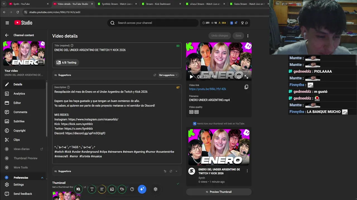Image resolution: width=357 pixels, height=200 pixels.
Task: Open the browser tab list dropdown
Action: click(4, 4)
